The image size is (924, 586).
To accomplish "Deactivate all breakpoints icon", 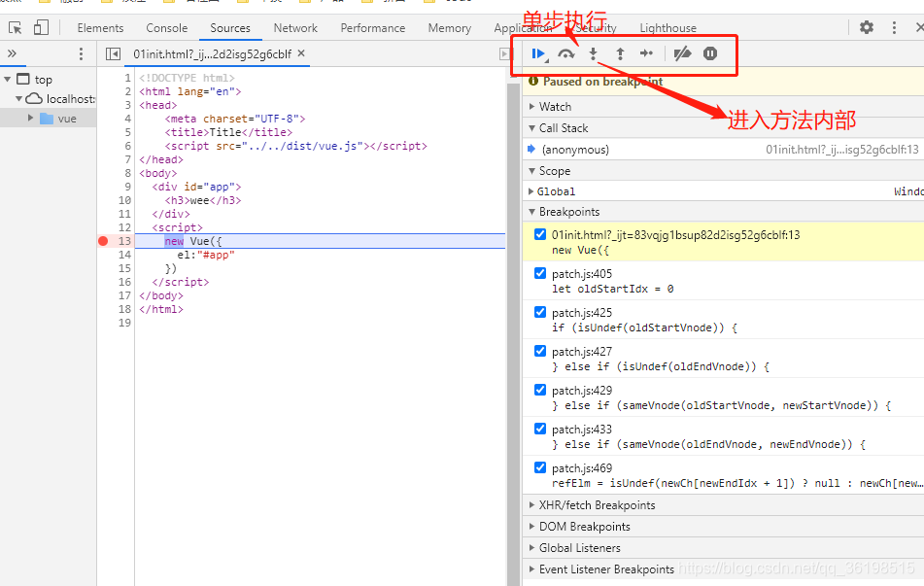I will (682, 53).
